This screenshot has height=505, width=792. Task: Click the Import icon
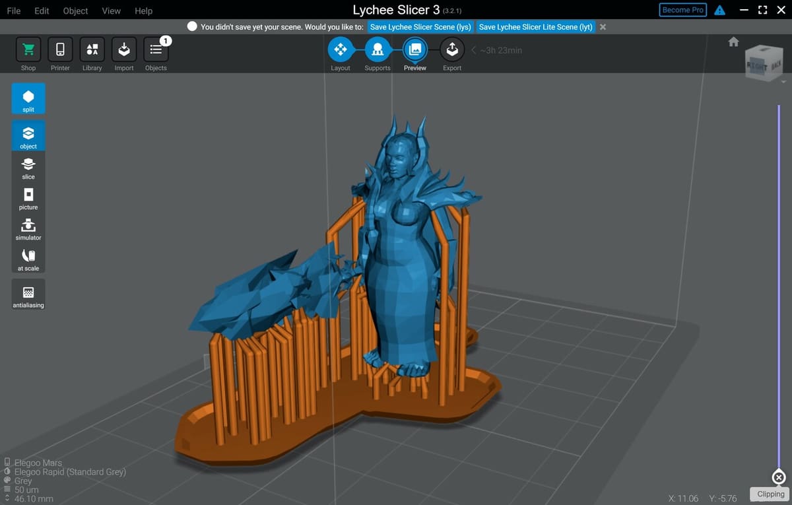coord(124,50)
